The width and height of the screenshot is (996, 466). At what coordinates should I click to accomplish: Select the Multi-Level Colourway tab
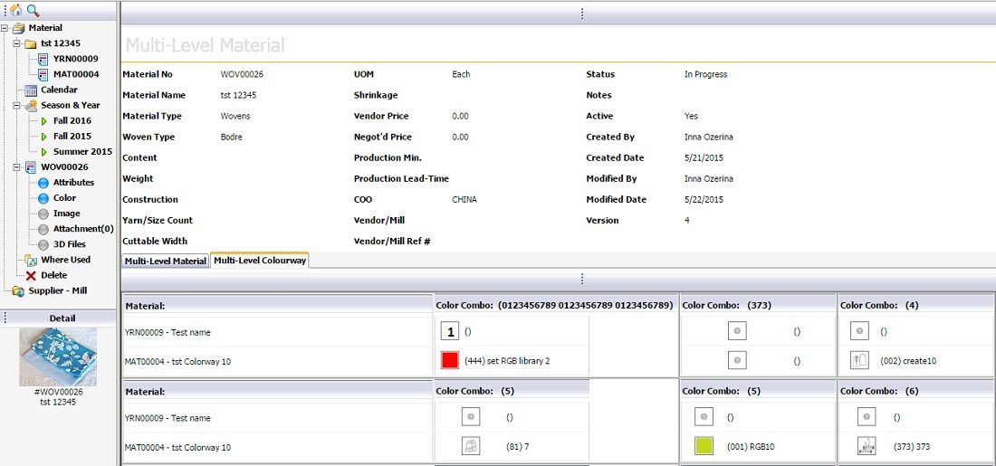coord(260,261)
